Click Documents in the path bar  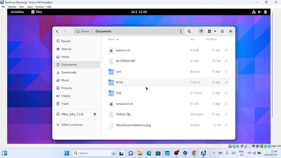pyautogui.click(x=104, y=31)
